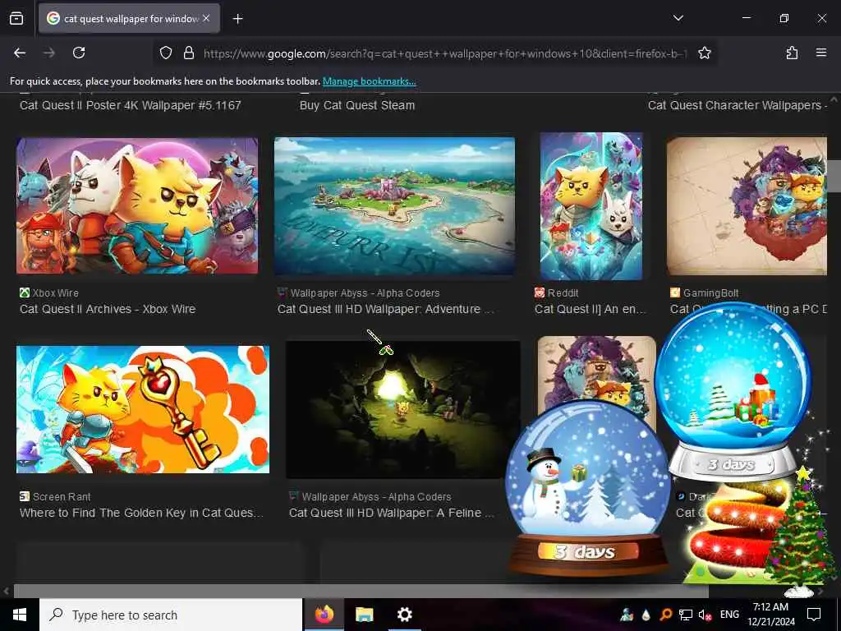The width and height of the screenshot is (841, 631).
Task: Open the Reddit Cat Quest poster thumbnail
Action: (x=591, y=206)
